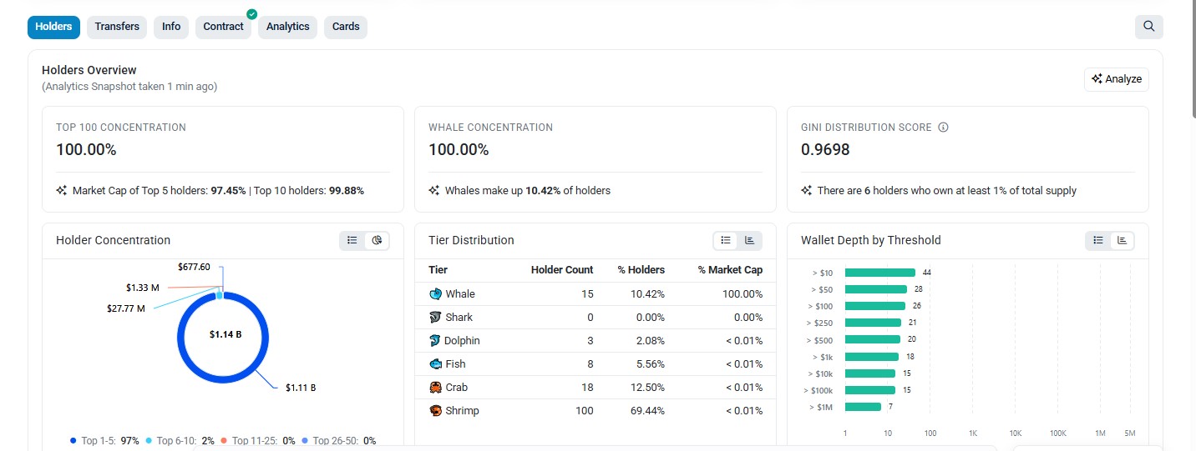Image resolution: width=1196 pixels, height=451 pixels.
Task: Click the Analyze sparkle button
Action: (1116, 79)
